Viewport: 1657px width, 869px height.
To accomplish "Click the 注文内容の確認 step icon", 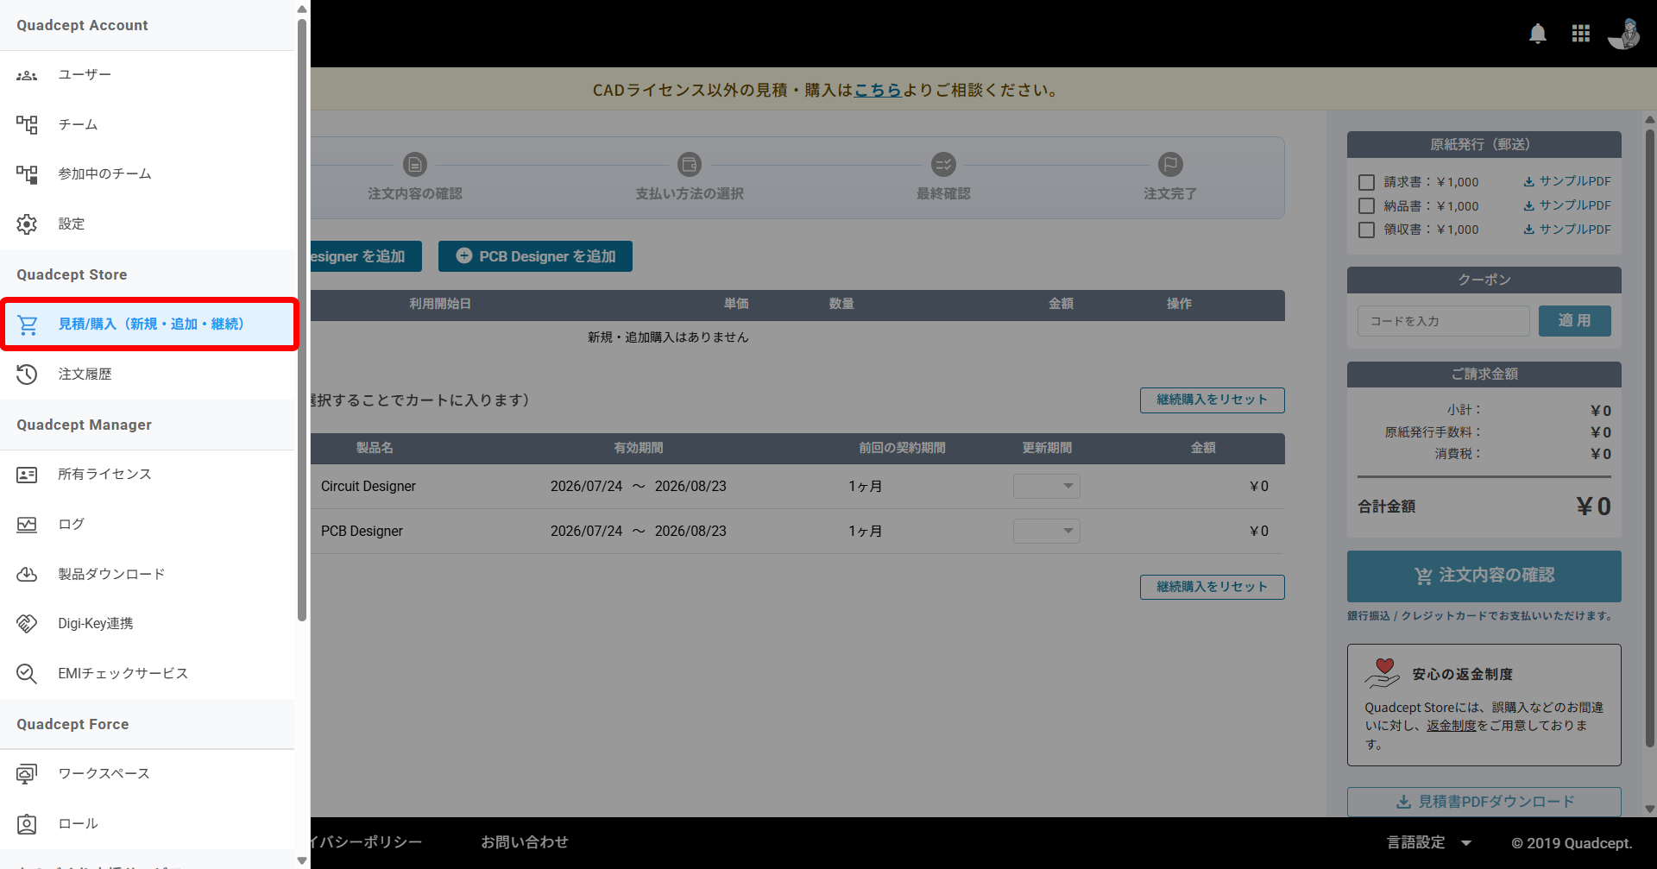I will tap(415, 164).
